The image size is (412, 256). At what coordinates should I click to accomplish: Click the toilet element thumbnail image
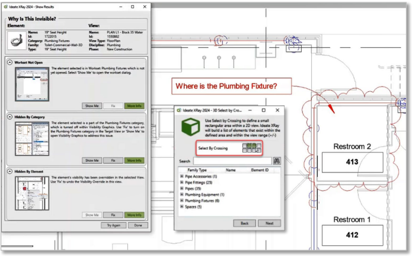tap(17, 40)
